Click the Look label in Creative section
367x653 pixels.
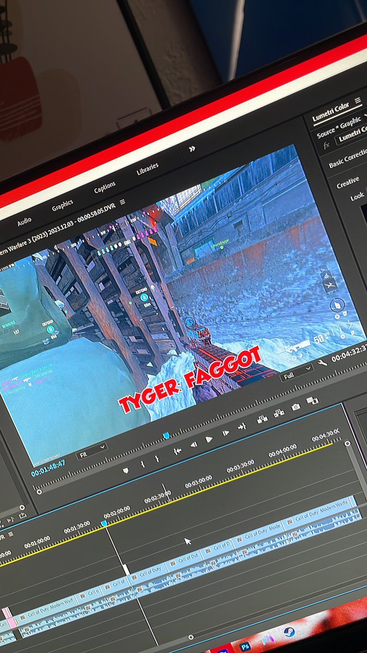pos(357,196)
